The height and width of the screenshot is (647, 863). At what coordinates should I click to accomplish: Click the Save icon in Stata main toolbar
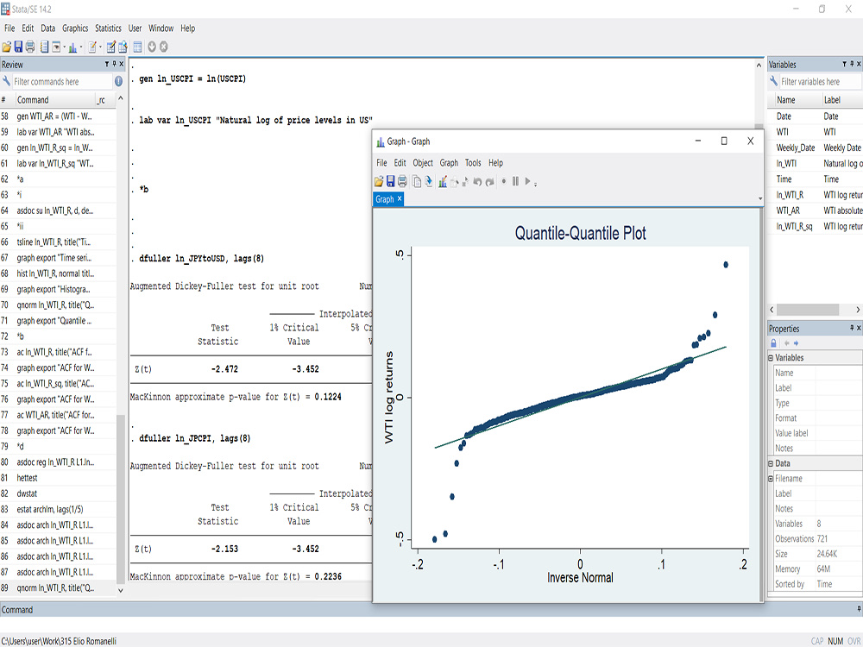coord(18,47)
